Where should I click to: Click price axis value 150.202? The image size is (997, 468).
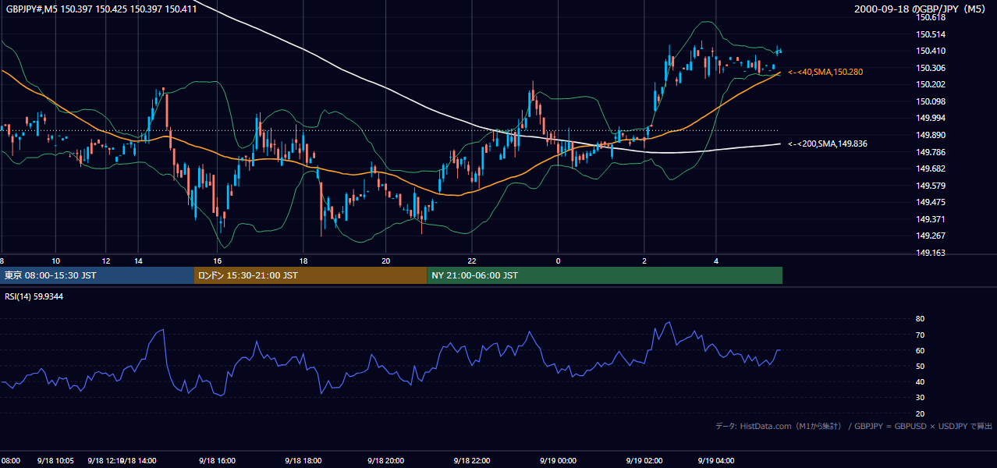click(931, 84)
